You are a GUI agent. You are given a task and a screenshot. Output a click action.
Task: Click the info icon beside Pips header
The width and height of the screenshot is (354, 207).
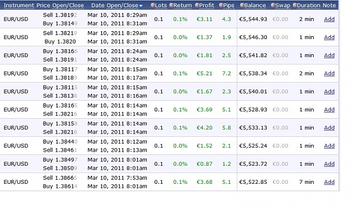coord(221,5)
